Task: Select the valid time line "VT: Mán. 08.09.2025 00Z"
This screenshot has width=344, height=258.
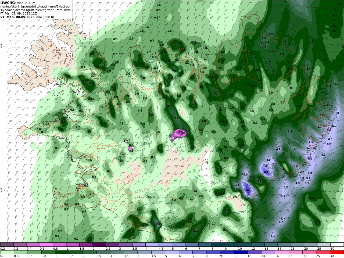Action: coord(21,17)
